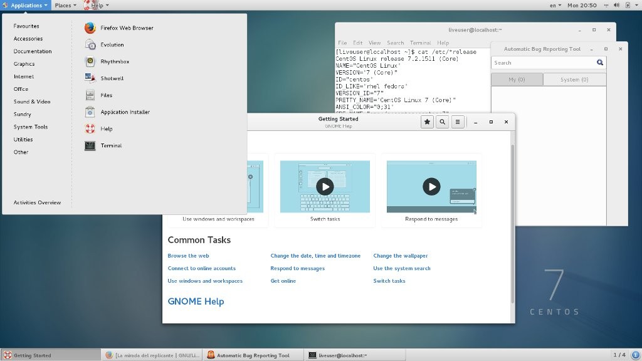Open Change the date, time and timezone link
This screenshot has width=642, height=361.
[x=315, y=256]
